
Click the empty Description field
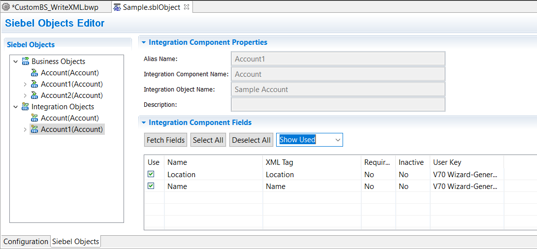(338, 104)
